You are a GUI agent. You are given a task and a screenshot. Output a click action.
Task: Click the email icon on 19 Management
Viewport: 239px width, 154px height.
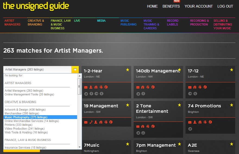click(86, 122)
